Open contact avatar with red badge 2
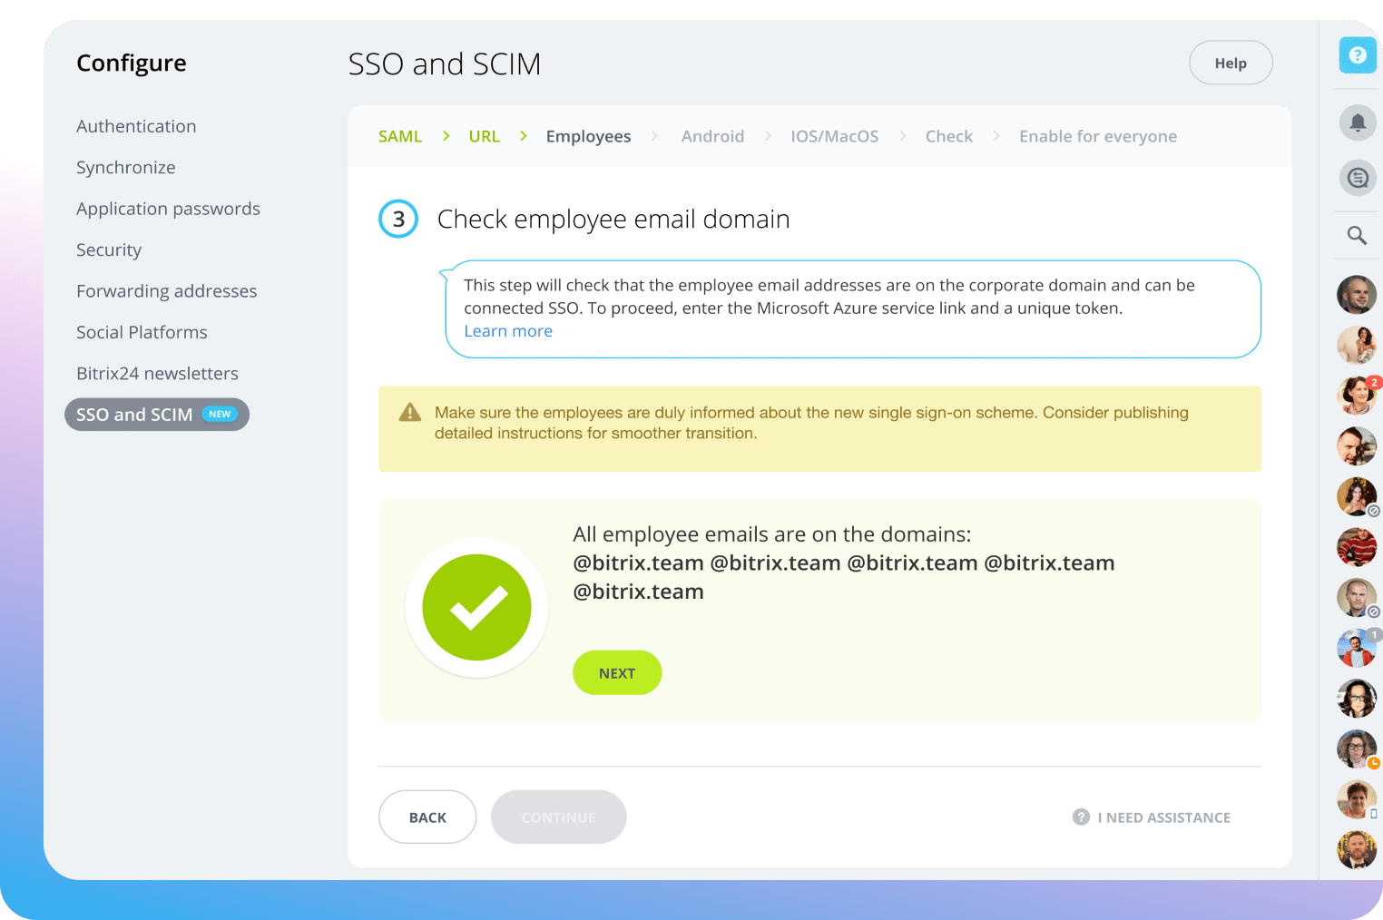 1357,395
